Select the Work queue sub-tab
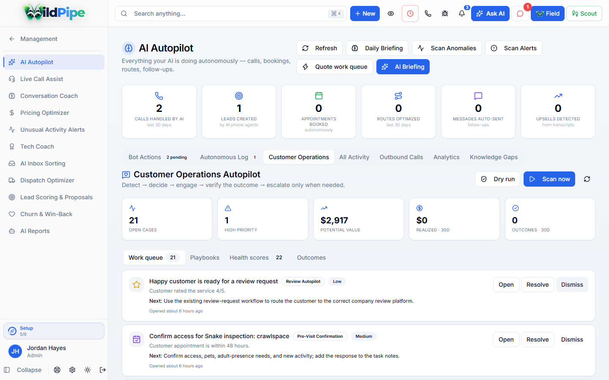The width and height of the screenshot is (609, 380). tap(154, 258)
